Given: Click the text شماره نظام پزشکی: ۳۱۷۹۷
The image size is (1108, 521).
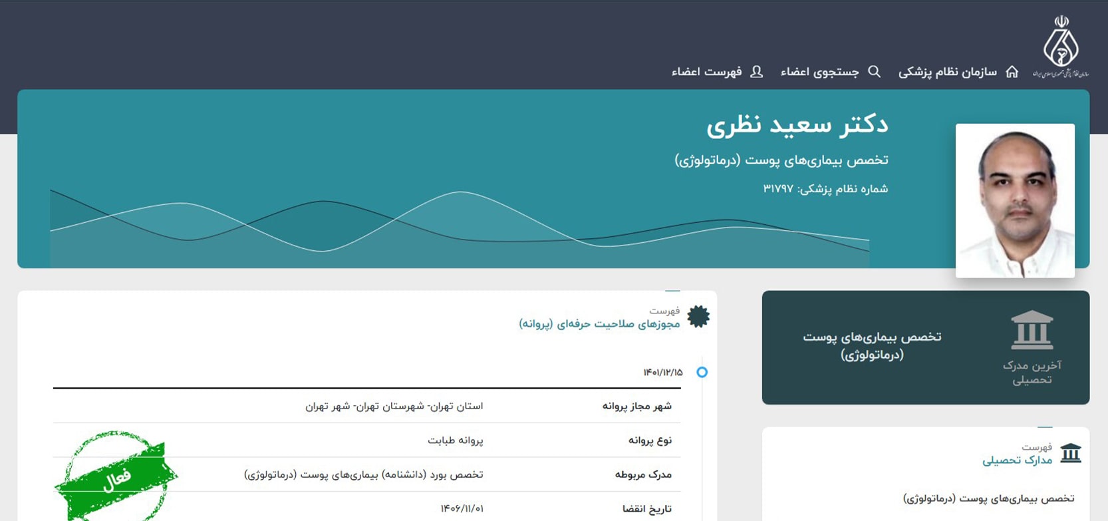Looking at the screenshot, I should [x=825, y=189].
